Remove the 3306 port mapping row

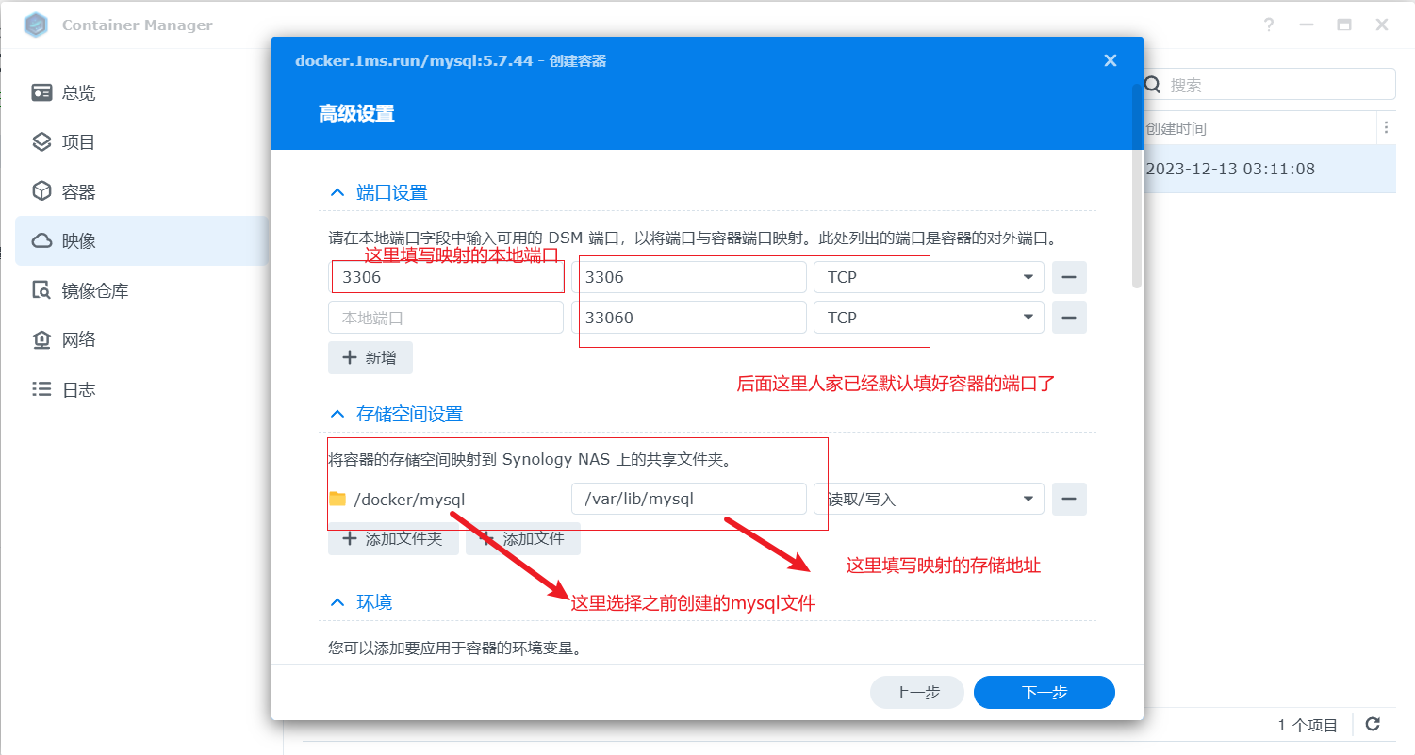[x=1069, y=277]
